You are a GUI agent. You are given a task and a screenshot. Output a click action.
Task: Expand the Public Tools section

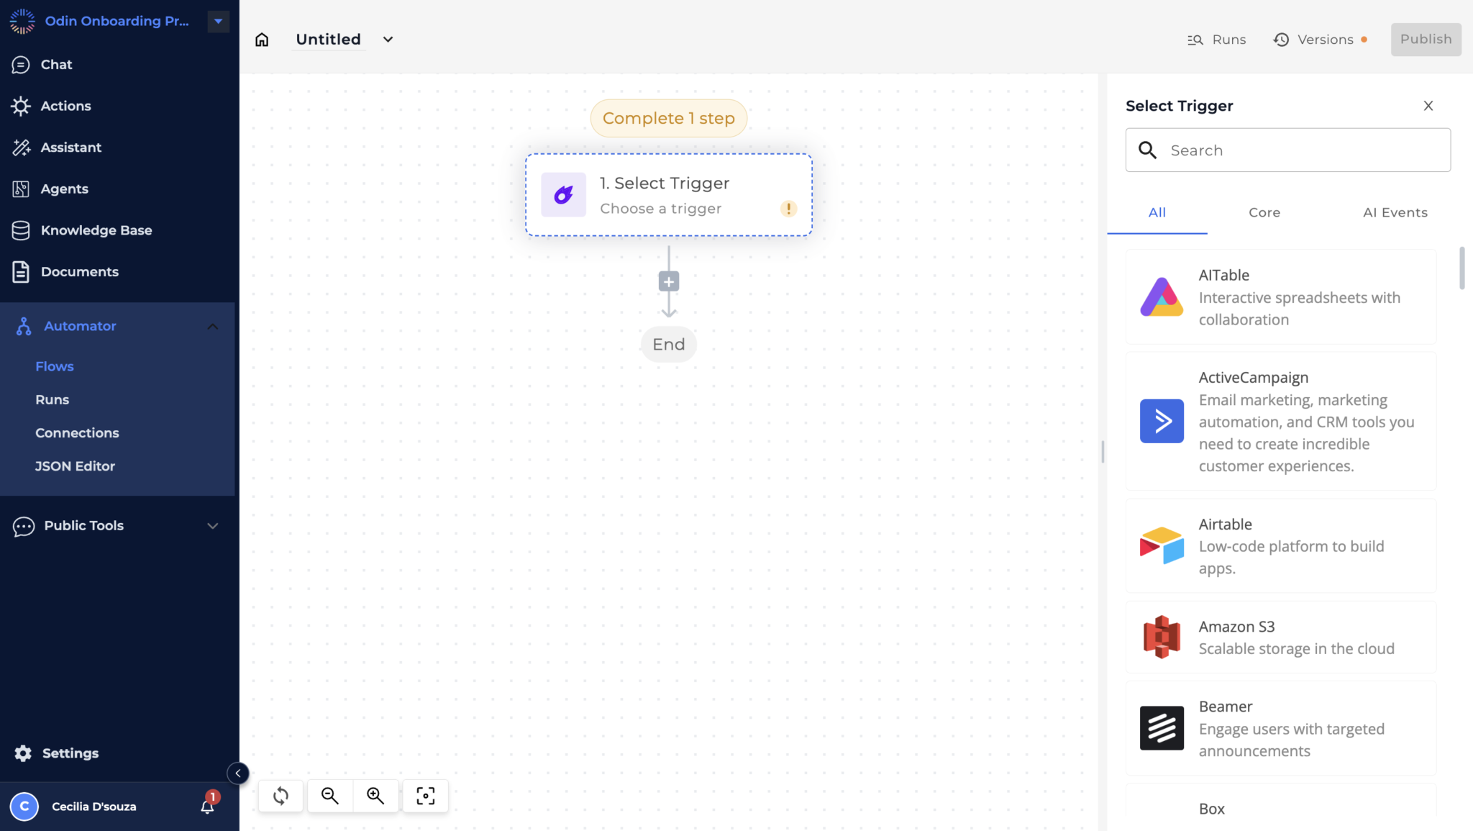point(212,525)
